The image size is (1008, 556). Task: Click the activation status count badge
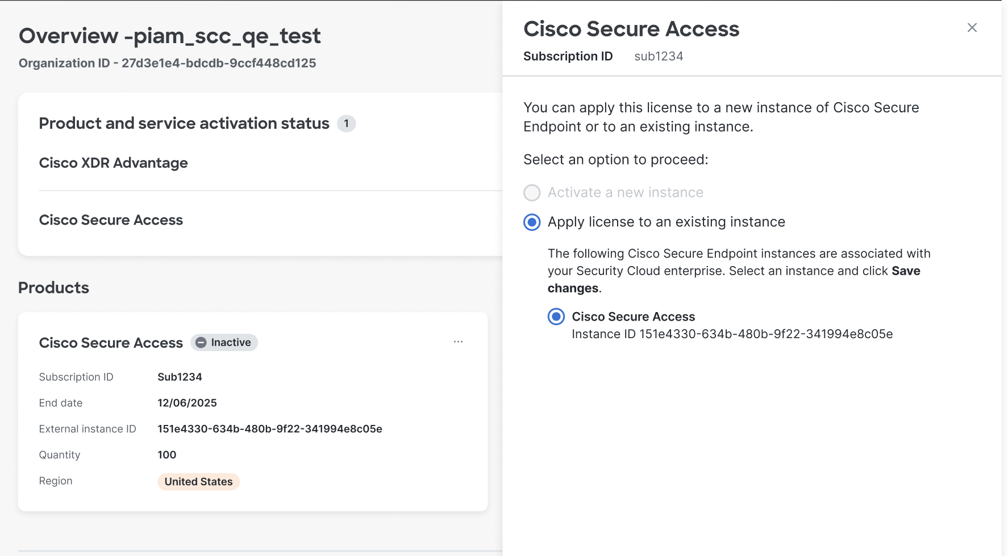(347, 123)
